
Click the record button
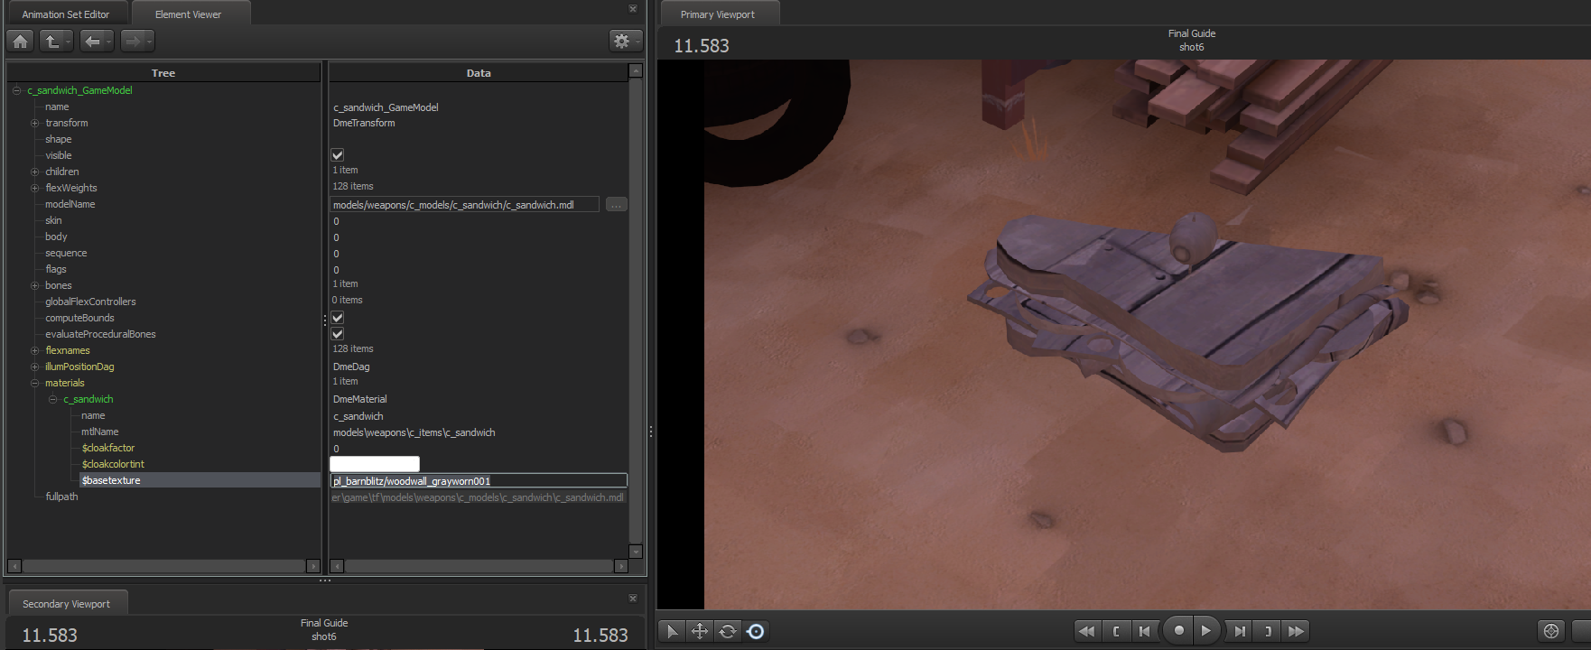(1178, 630)
